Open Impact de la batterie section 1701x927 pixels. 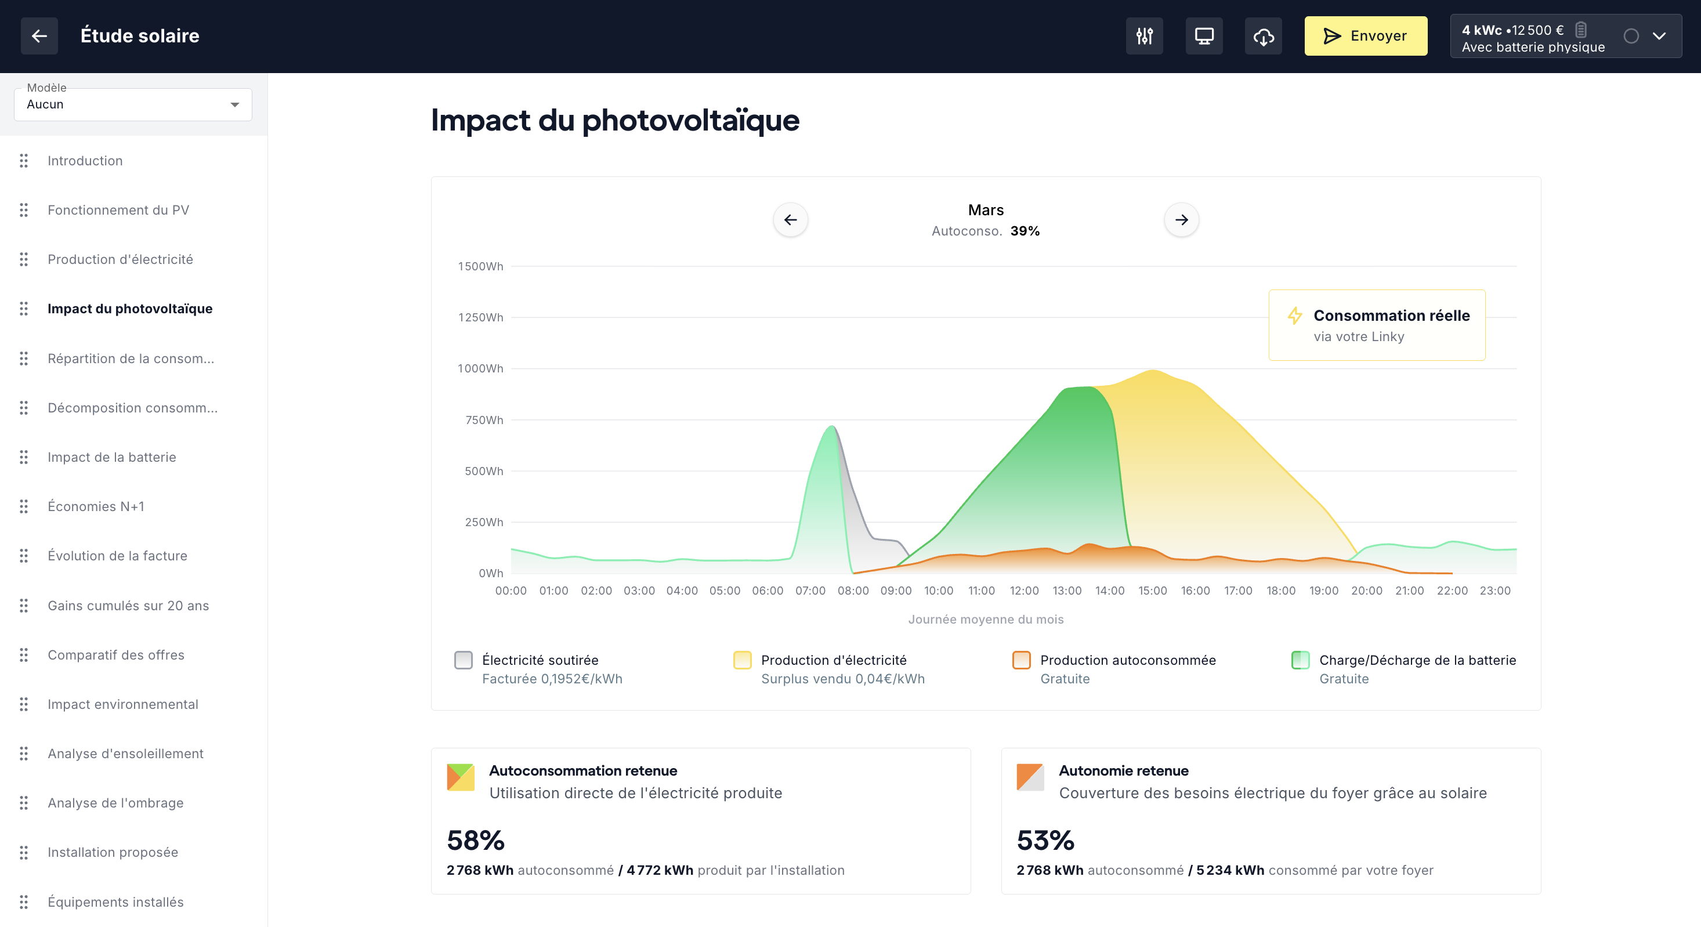(x=111, y=457)
